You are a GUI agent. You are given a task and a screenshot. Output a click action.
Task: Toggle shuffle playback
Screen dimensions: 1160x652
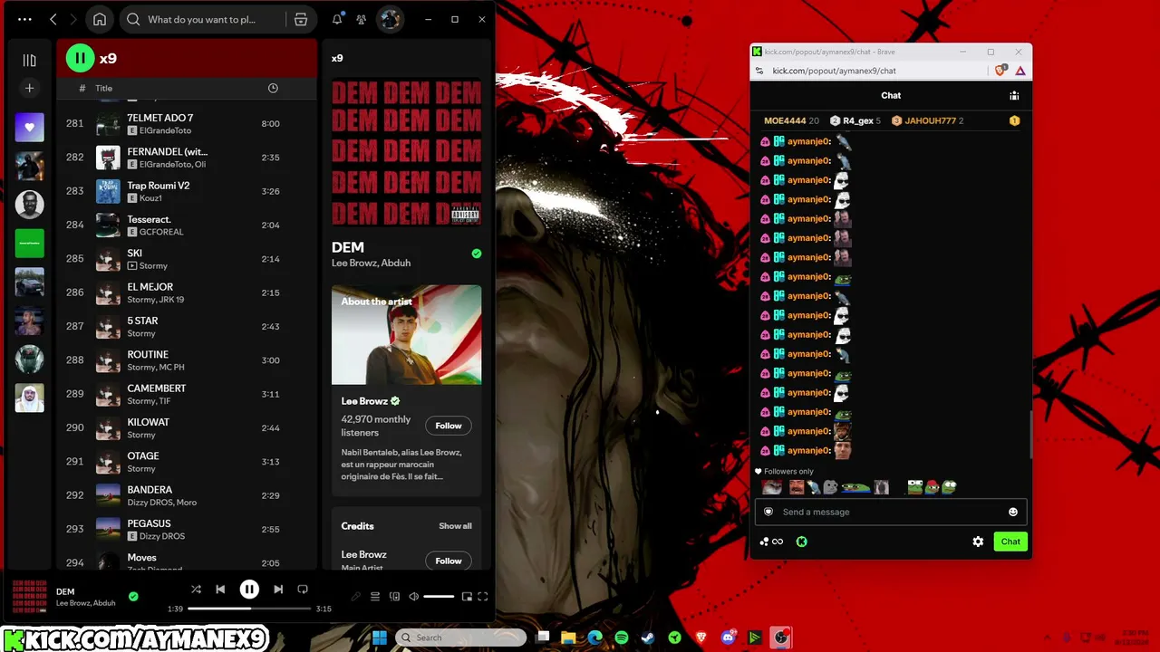[196, 590]
